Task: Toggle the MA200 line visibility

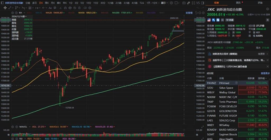Action: (122, 13)
